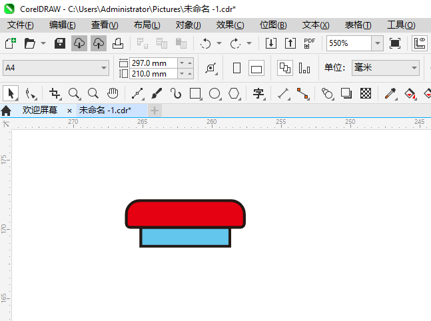Click the auto-fit page icon
Screen dimensions: 431x321
tap(211, 68)
